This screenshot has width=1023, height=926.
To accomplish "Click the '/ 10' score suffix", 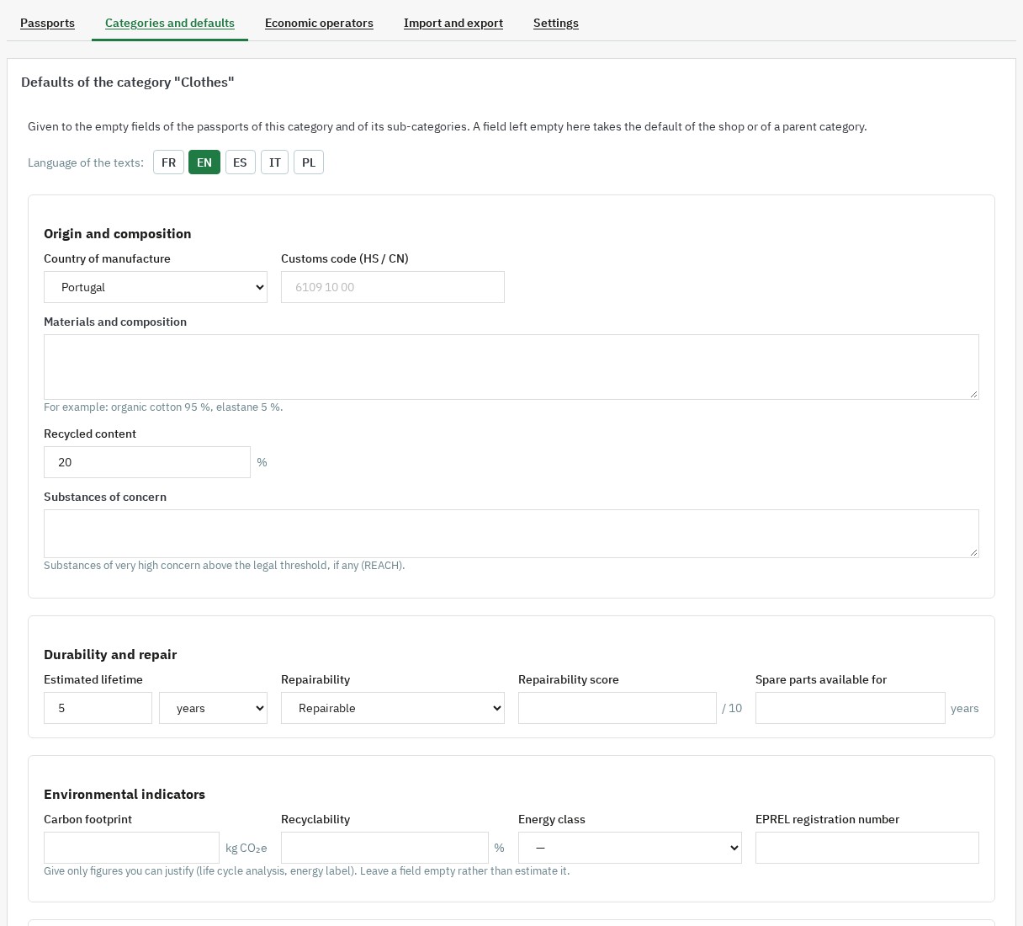I will [x=732, y=708].
